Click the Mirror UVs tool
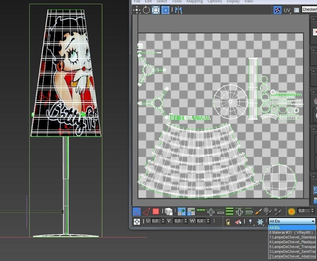Viewport: 317px width, 261px height. [x=179, y=10]
